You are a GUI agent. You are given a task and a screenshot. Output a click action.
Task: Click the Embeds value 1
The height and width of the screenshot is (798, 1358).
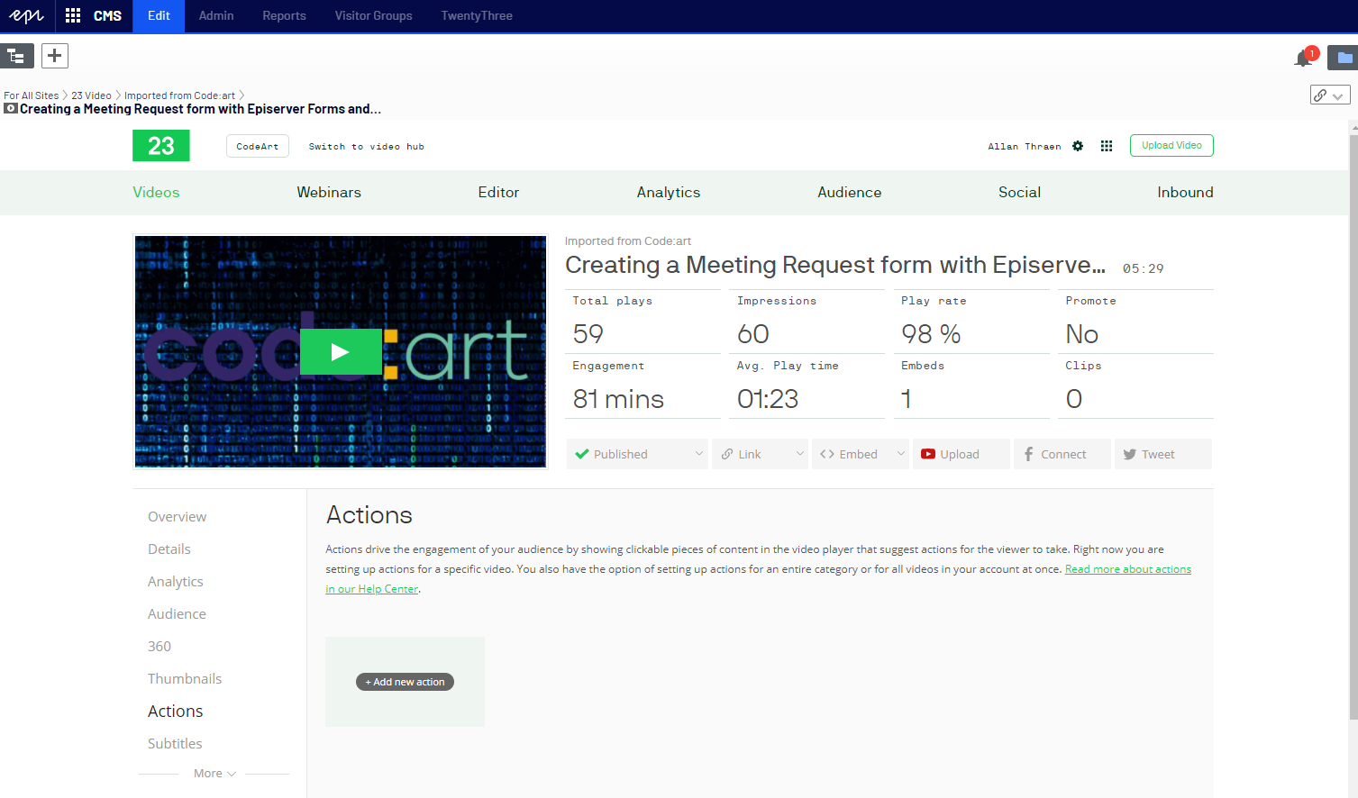coord(907,399)
